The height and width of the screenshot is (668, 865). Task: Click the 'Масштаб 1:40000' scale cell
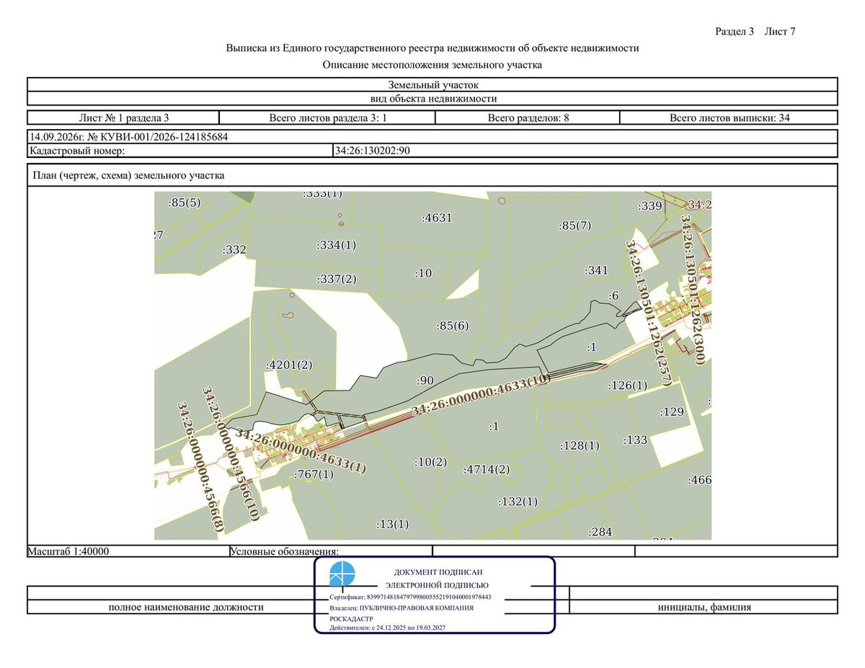coord(128,551)
